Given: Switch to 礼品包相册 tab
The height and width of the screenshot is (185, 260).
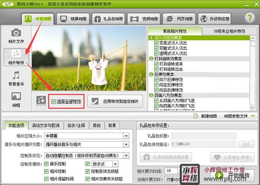Looking at the screenshot, I should point(108,19).
